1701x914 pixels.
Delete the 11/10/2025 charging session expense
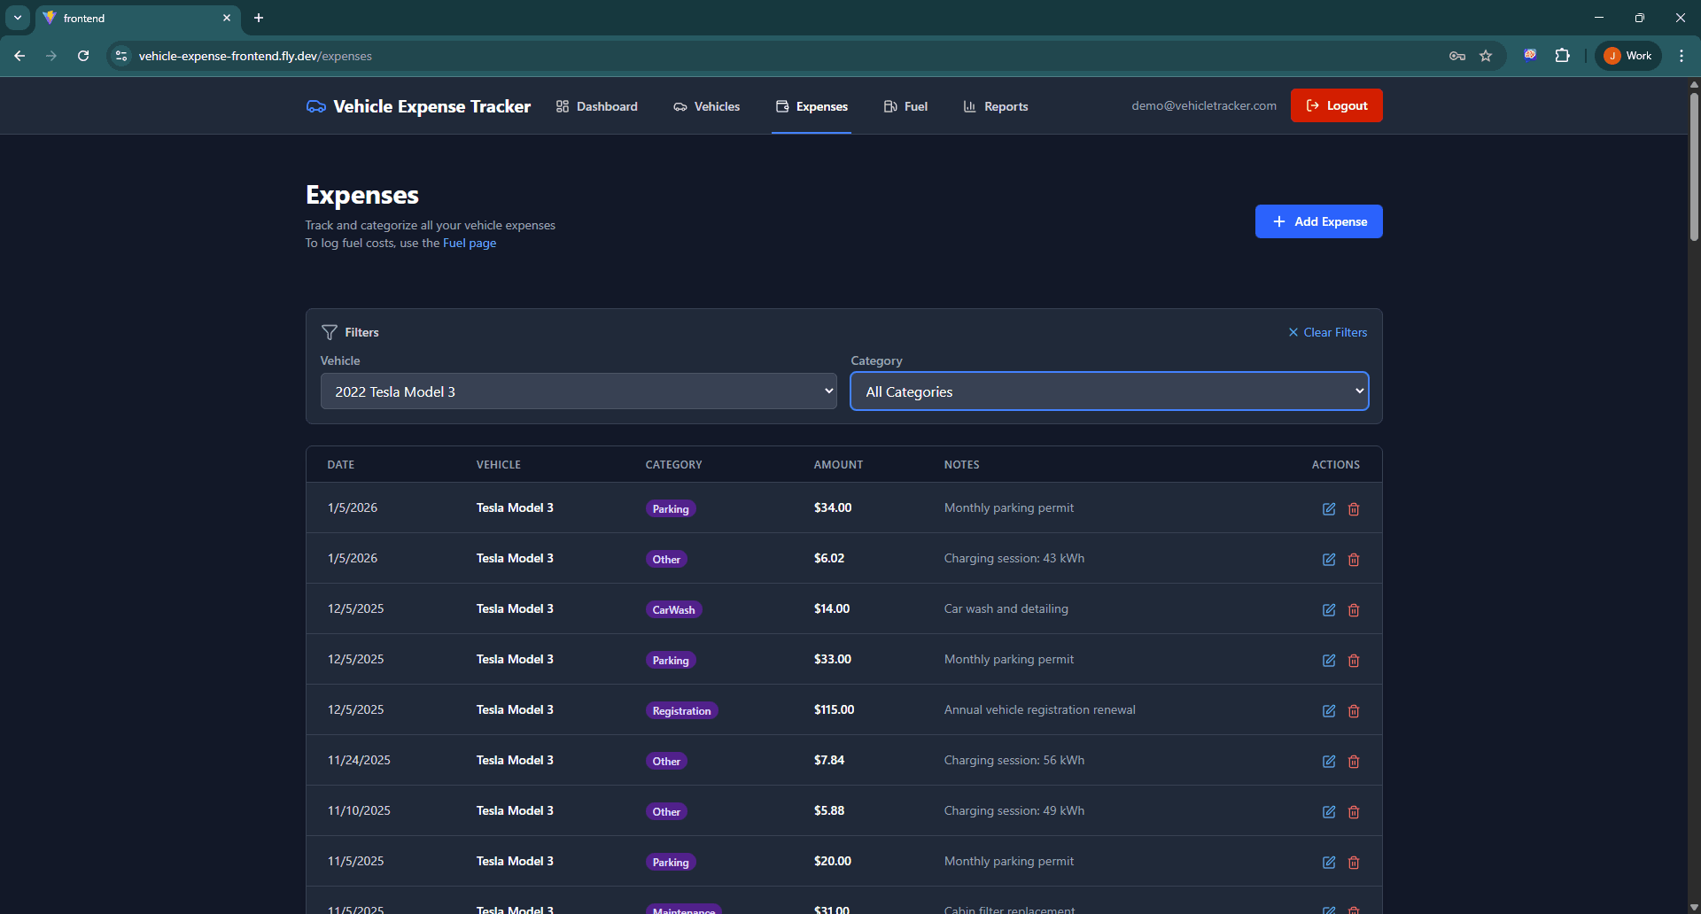[1353, 811]
